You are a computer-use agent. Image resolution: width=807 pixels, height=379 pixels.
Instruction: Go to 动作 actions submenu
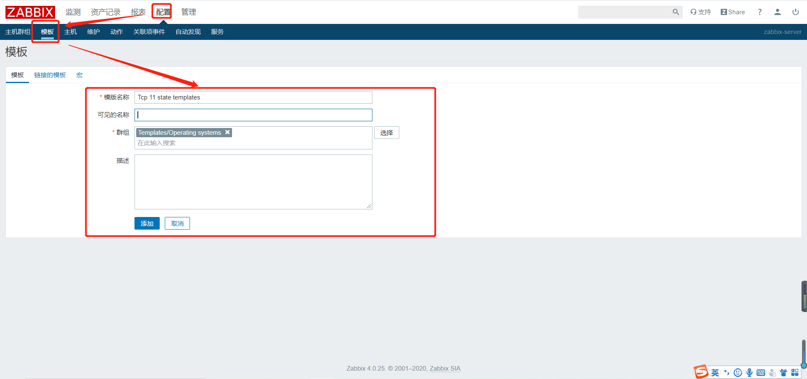pos(116,32)
